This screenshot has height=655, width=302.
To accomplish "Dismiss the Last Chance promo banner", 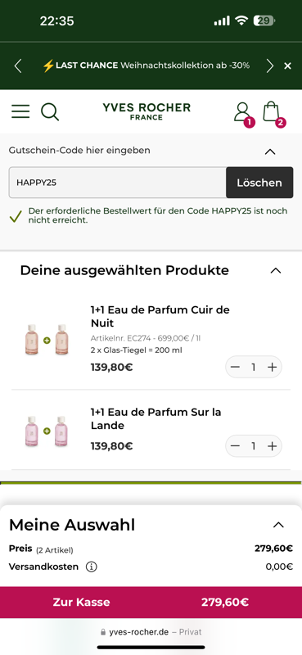I will (287, 66).
